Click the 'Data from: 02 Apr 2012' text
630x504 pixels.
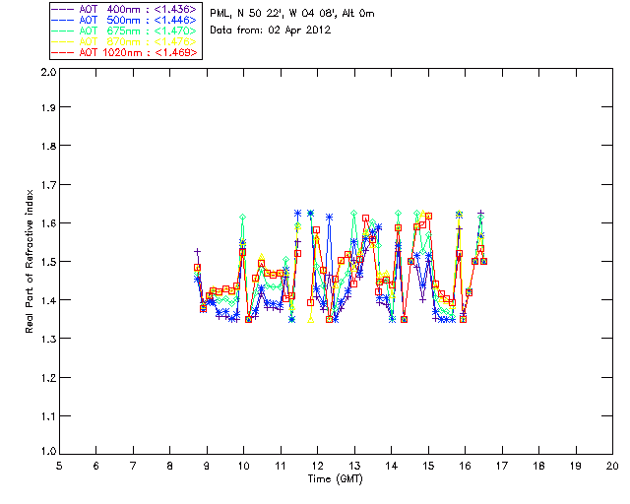point(271,31)
